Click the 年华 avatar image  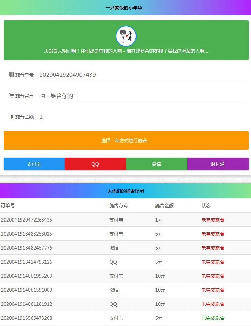point(126,36)
